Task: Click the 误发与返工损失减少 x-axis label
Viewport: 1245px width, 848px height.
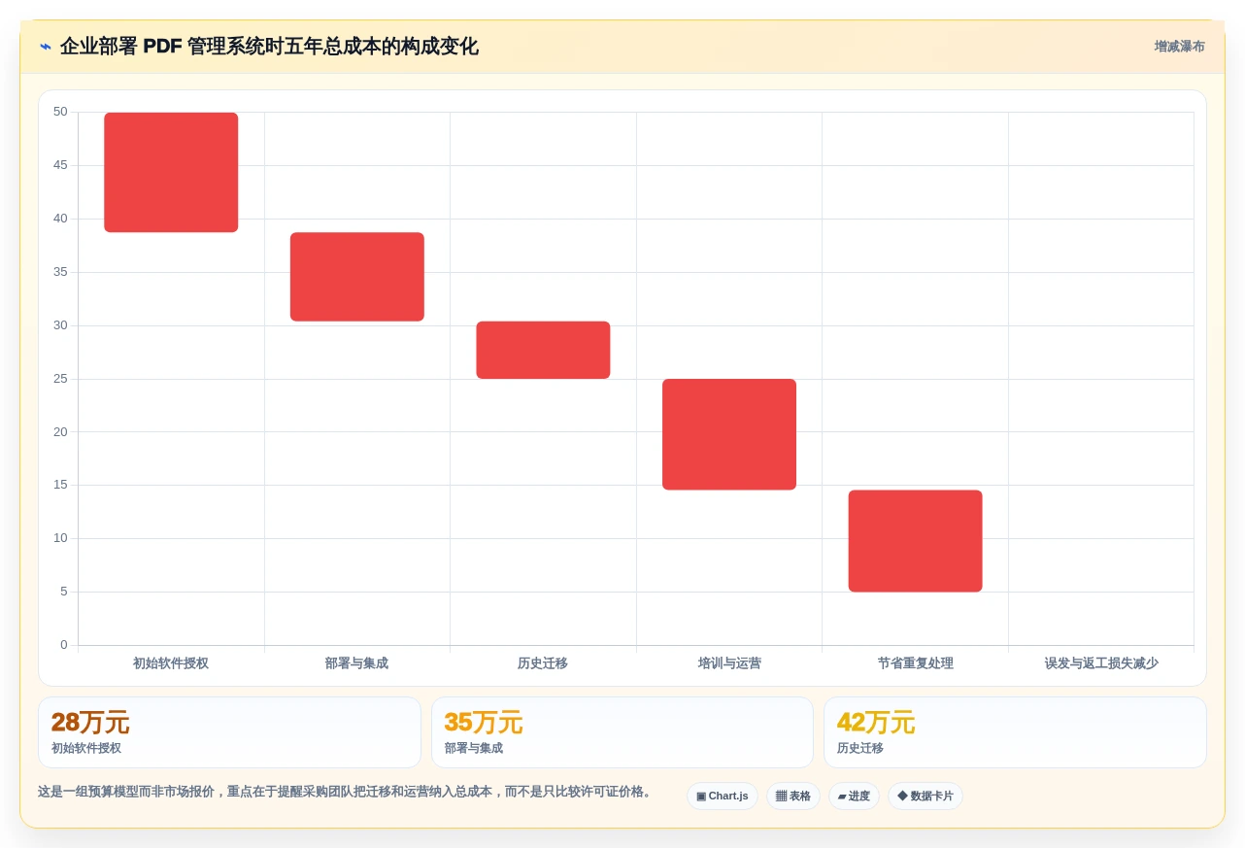Action: point(1101,663)
